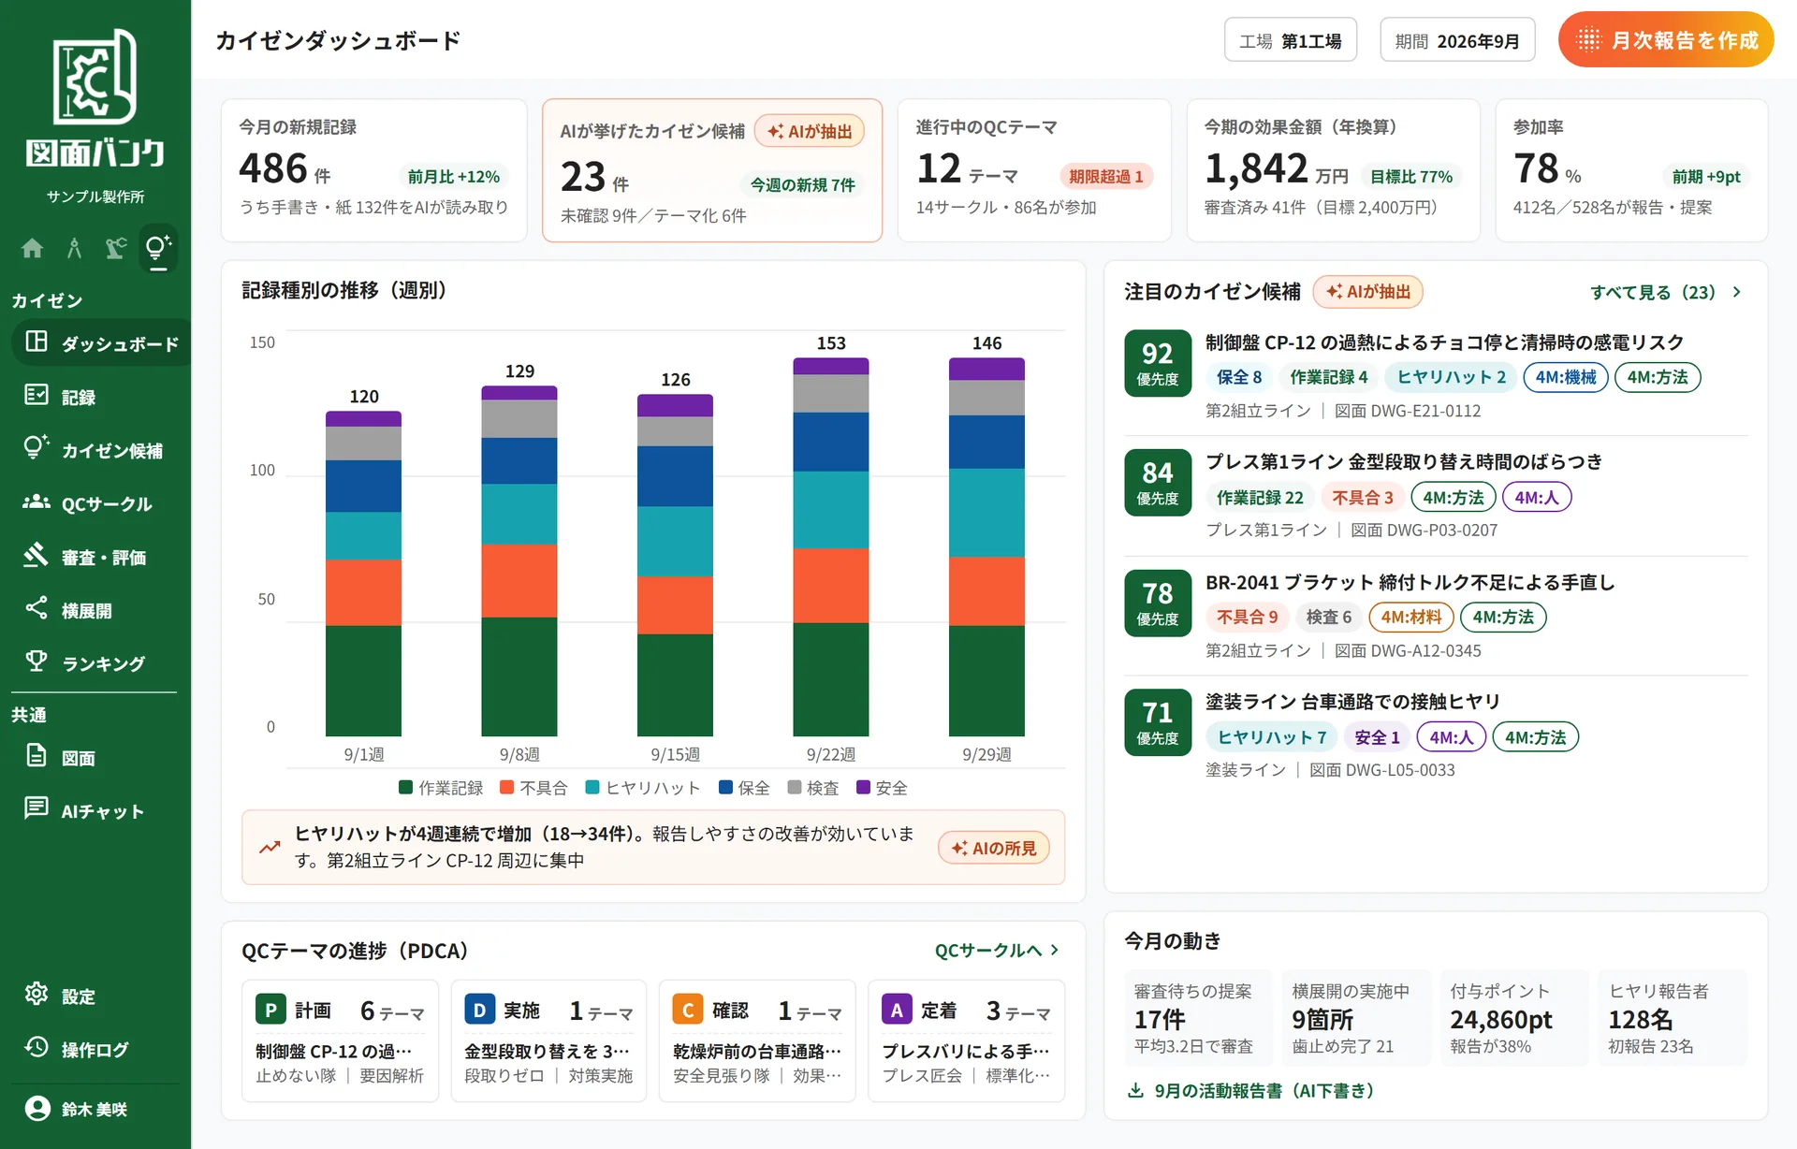Go to QCサークル in sidebar
This screenshot has width=1797, height=1149.
95,502
